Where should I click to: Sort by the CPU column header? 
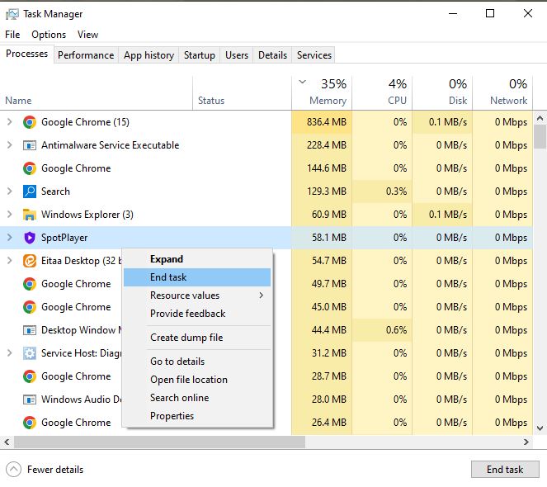(382, 93)
